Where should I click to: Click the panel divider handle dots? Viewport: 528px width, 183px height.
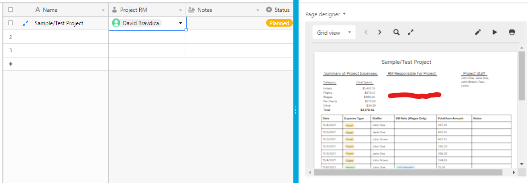[295, 110]
